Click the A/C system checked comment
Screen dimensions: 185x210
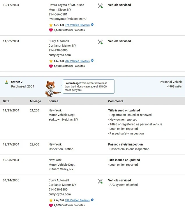pos(123,185)
